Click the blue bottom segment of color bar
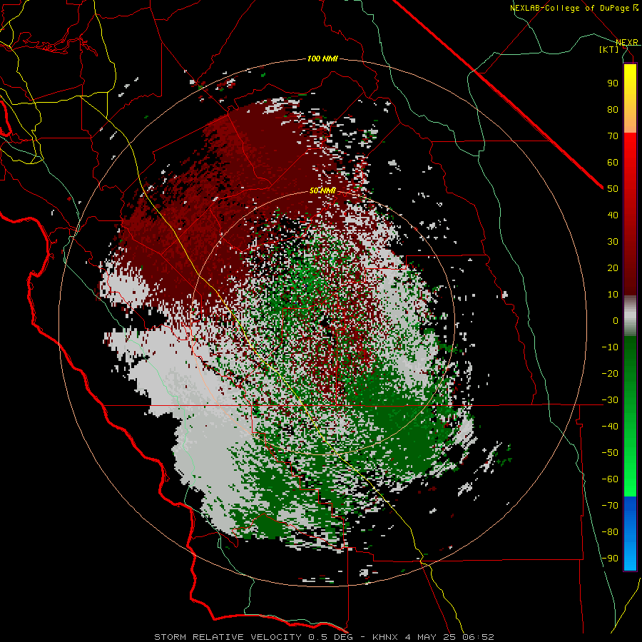This screenshot has width=642, height=642. [x=630, y=534]
